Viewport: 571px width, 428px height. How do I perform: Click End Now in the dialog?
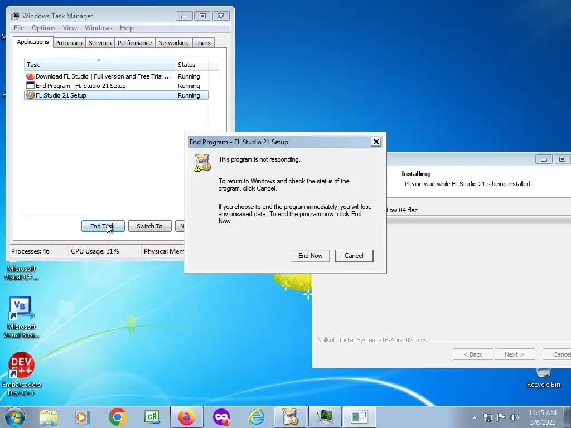tap(310, 256)
